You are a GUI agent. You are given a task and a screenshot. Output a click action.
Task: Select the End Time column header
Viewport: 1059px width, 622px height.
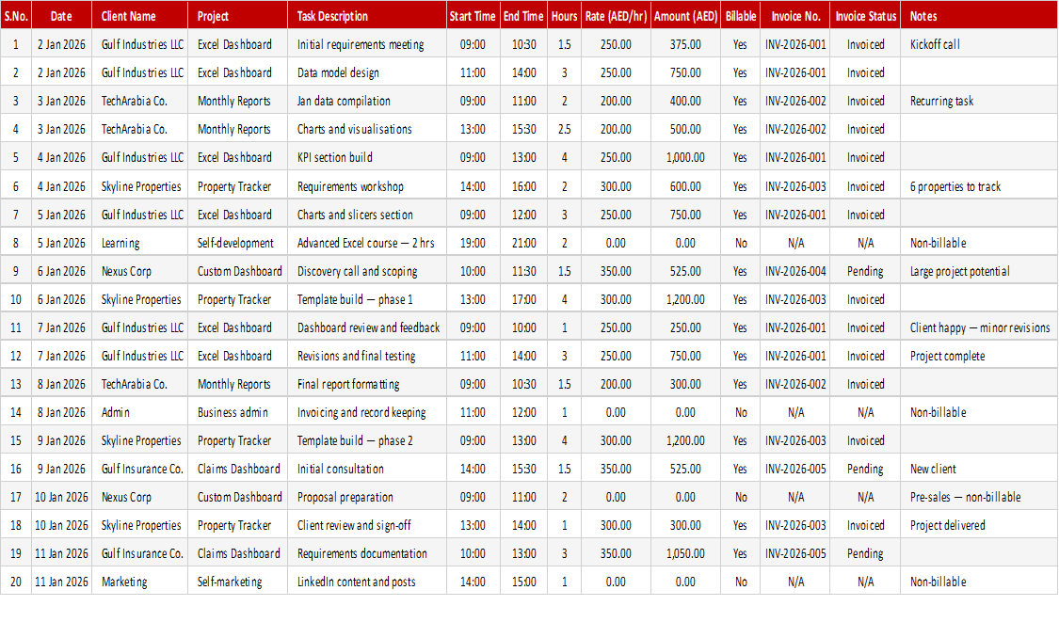523,16
